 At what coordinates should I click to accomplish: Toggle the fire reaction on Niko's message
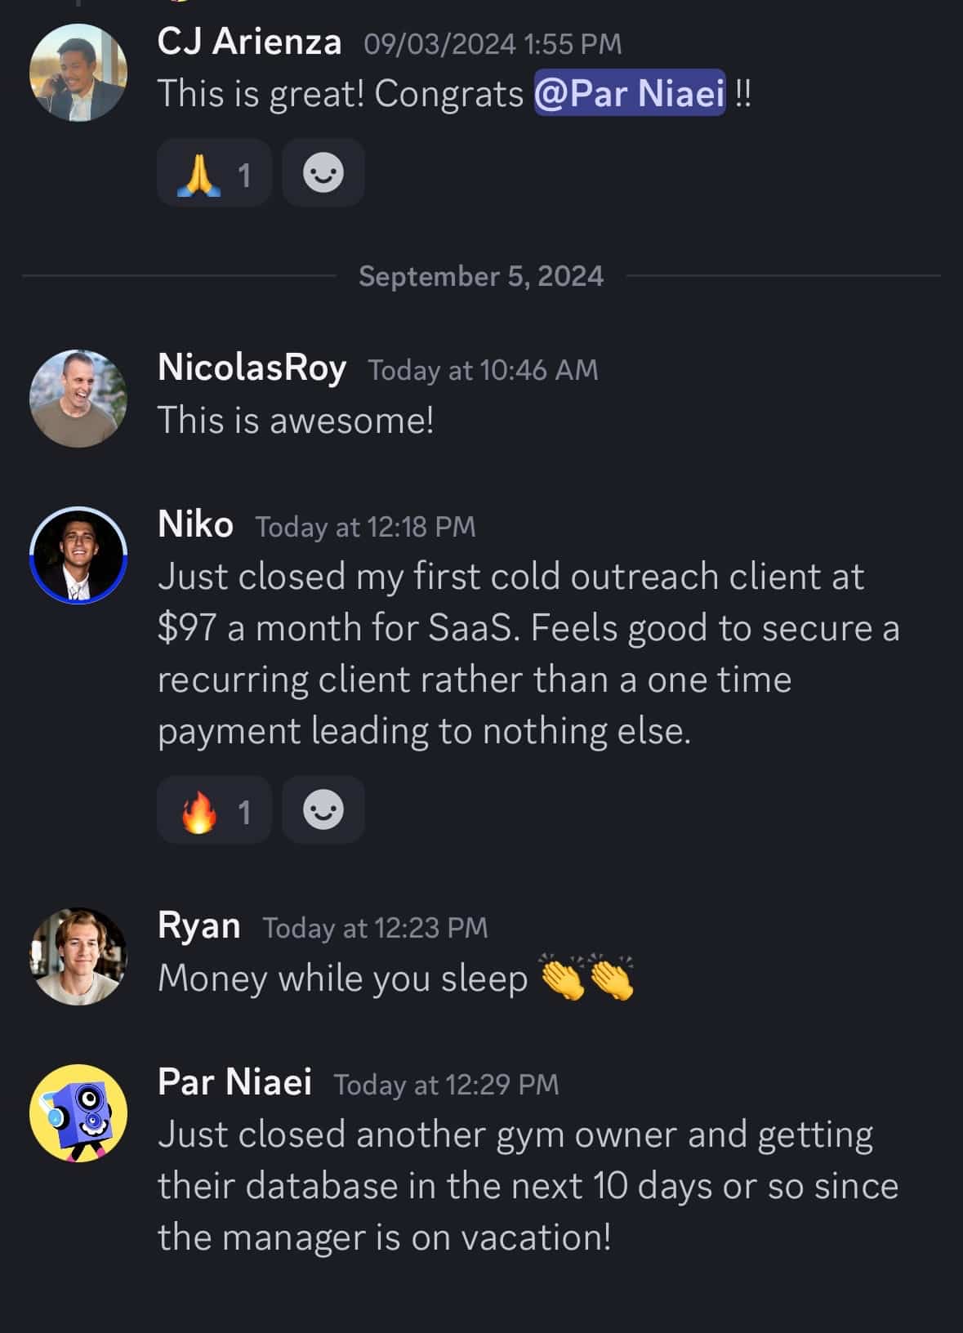[214, 810]
